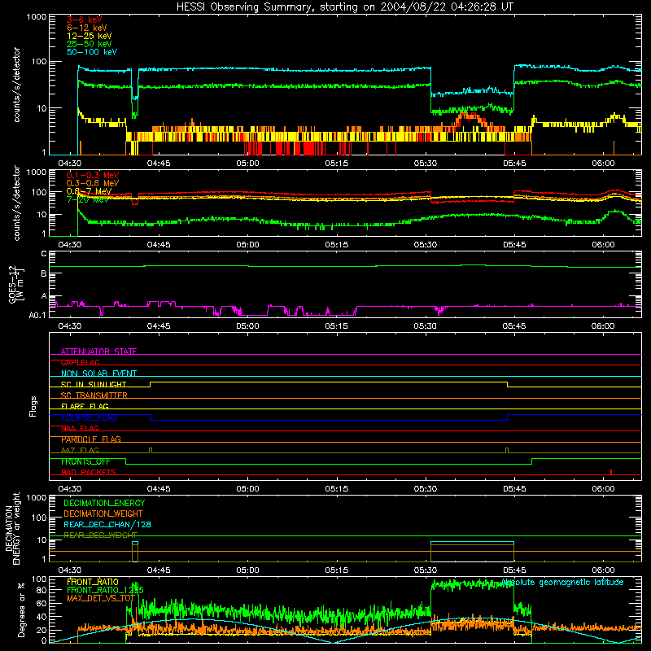Click the 04:45 tick under the GOES panel

tap(159, 326)
